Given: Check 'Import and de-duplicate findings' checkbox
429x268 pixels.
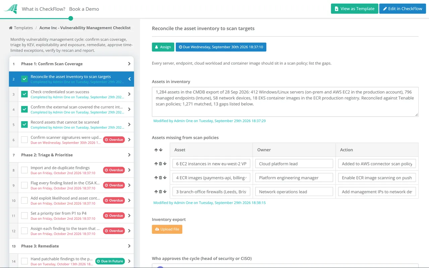Looking at the screenshot, I should [24, 170].
